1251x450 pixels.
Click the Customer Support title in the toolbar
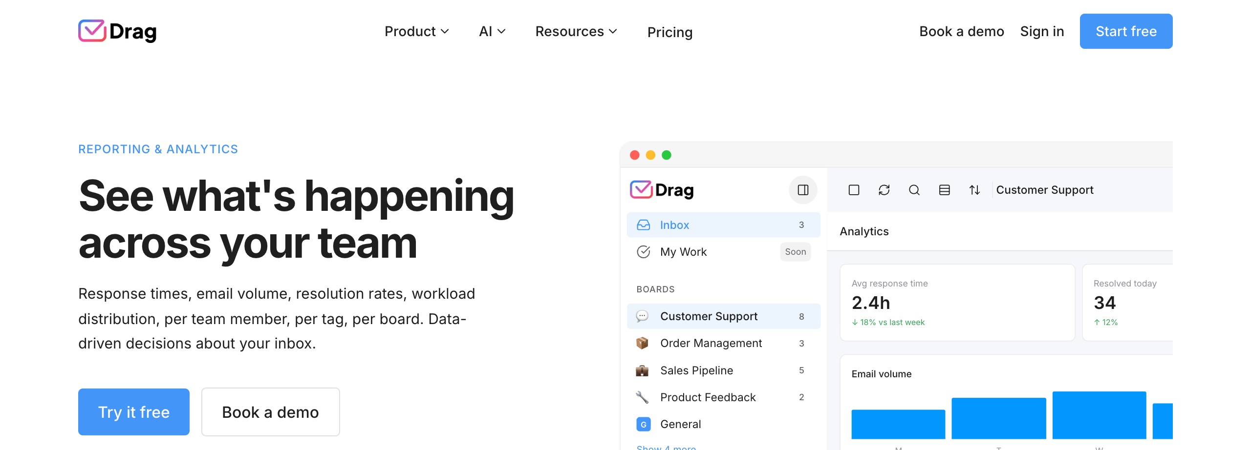[1045, 190]
